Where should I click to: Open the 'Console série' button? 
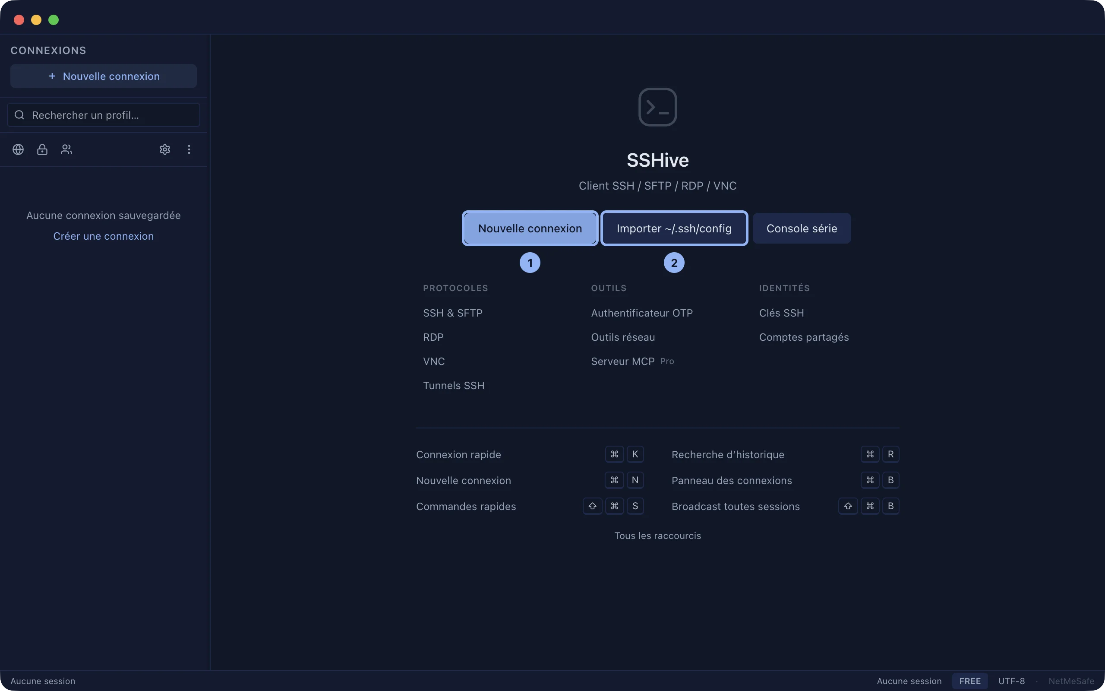[802, 228]
